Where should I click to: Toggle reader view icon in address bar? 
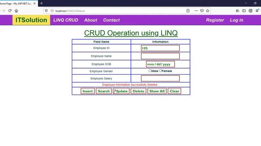[x=188, y=11]
